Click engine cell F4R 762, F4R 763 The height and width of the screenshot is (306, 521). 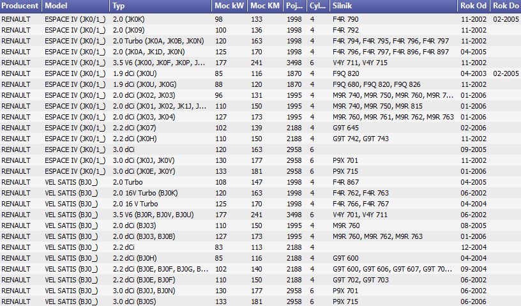point(361,193)
